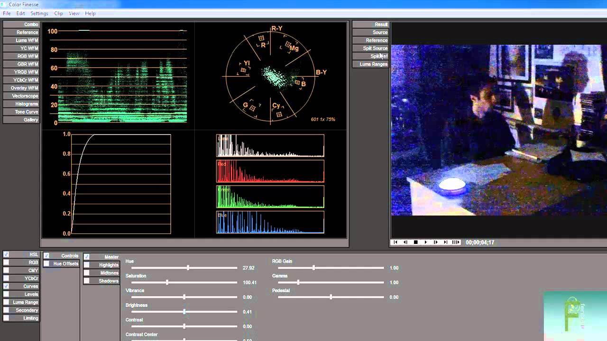Click the Brightness value 0.41

(x=247, y=312)
